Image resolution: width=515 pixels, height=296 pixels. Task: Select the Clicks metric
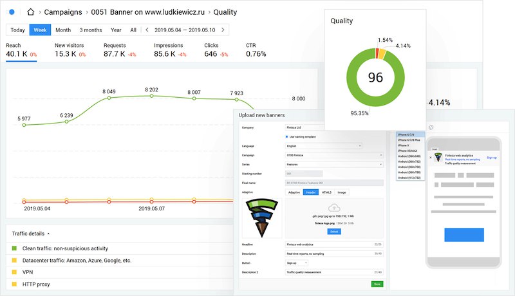216,50
